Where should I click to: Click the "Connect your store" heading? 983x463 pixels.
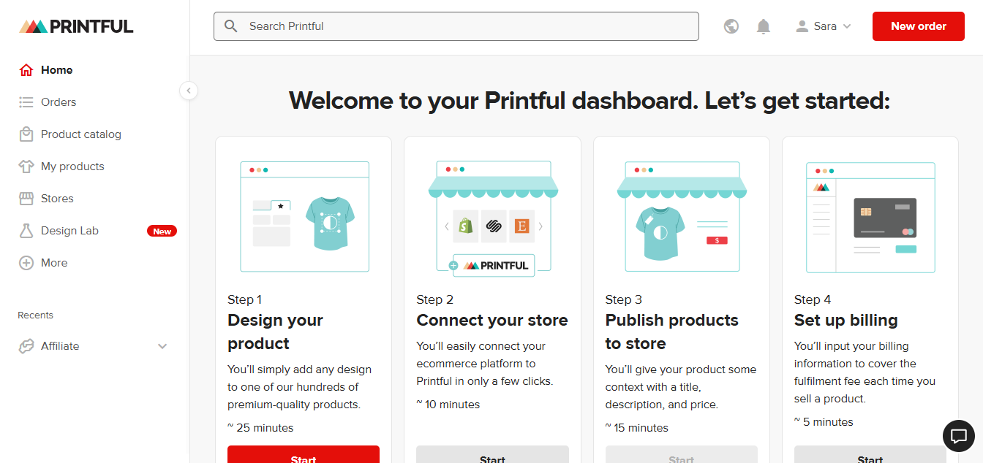coord(492,320)
